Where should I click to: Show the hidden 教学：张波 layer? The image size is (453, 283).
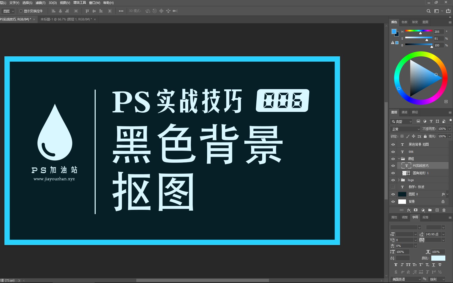[393, 187]
